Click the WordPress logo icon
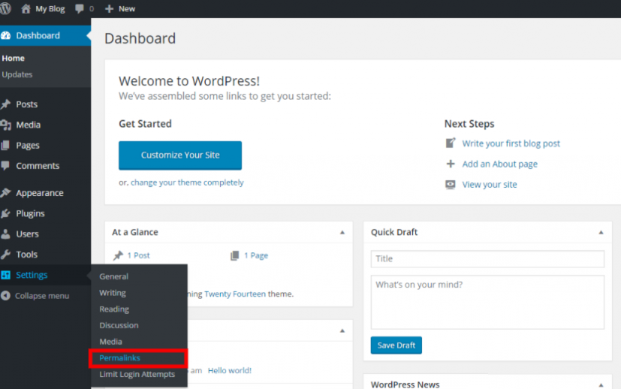 5,8
